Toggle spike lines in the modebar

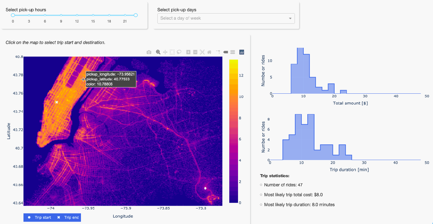click(x=218, y=52)
